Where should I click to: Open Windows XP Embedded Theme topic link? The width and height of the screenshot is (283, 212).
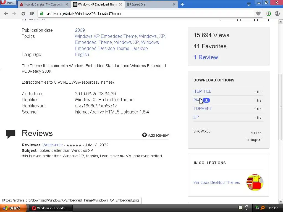[106, 36]
